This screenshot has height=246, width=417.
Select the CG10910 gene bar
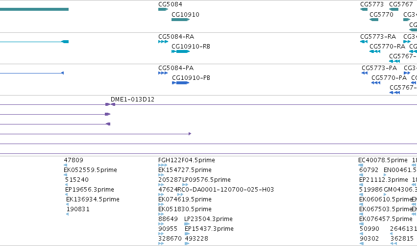pos(180,20)
